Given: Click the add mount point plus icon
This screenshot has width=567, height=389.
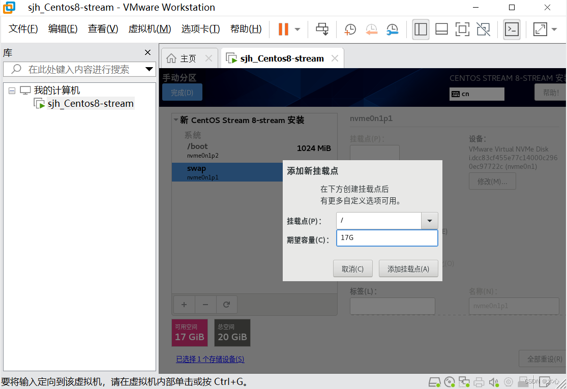Looking at the screenshot, I should coord(184,305).
